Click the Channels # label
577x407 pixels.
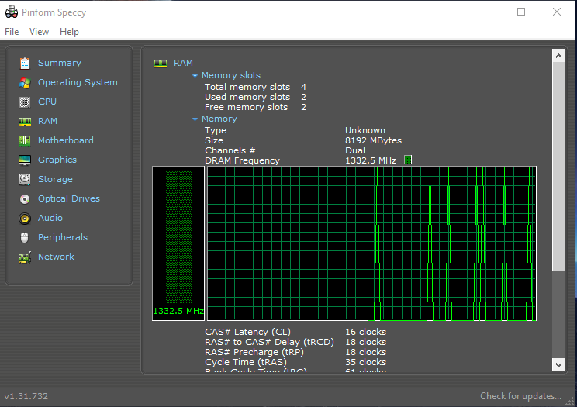pyautogui.click(x=230, y=150)
